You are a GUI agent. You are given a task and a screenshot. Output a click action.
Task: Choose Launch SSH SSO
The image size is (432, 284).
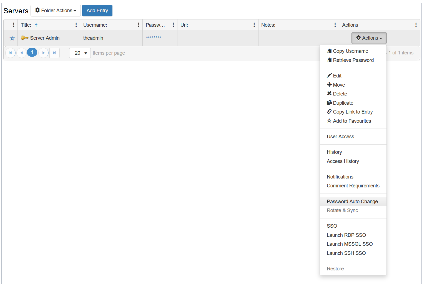click(x=353, y=253)
